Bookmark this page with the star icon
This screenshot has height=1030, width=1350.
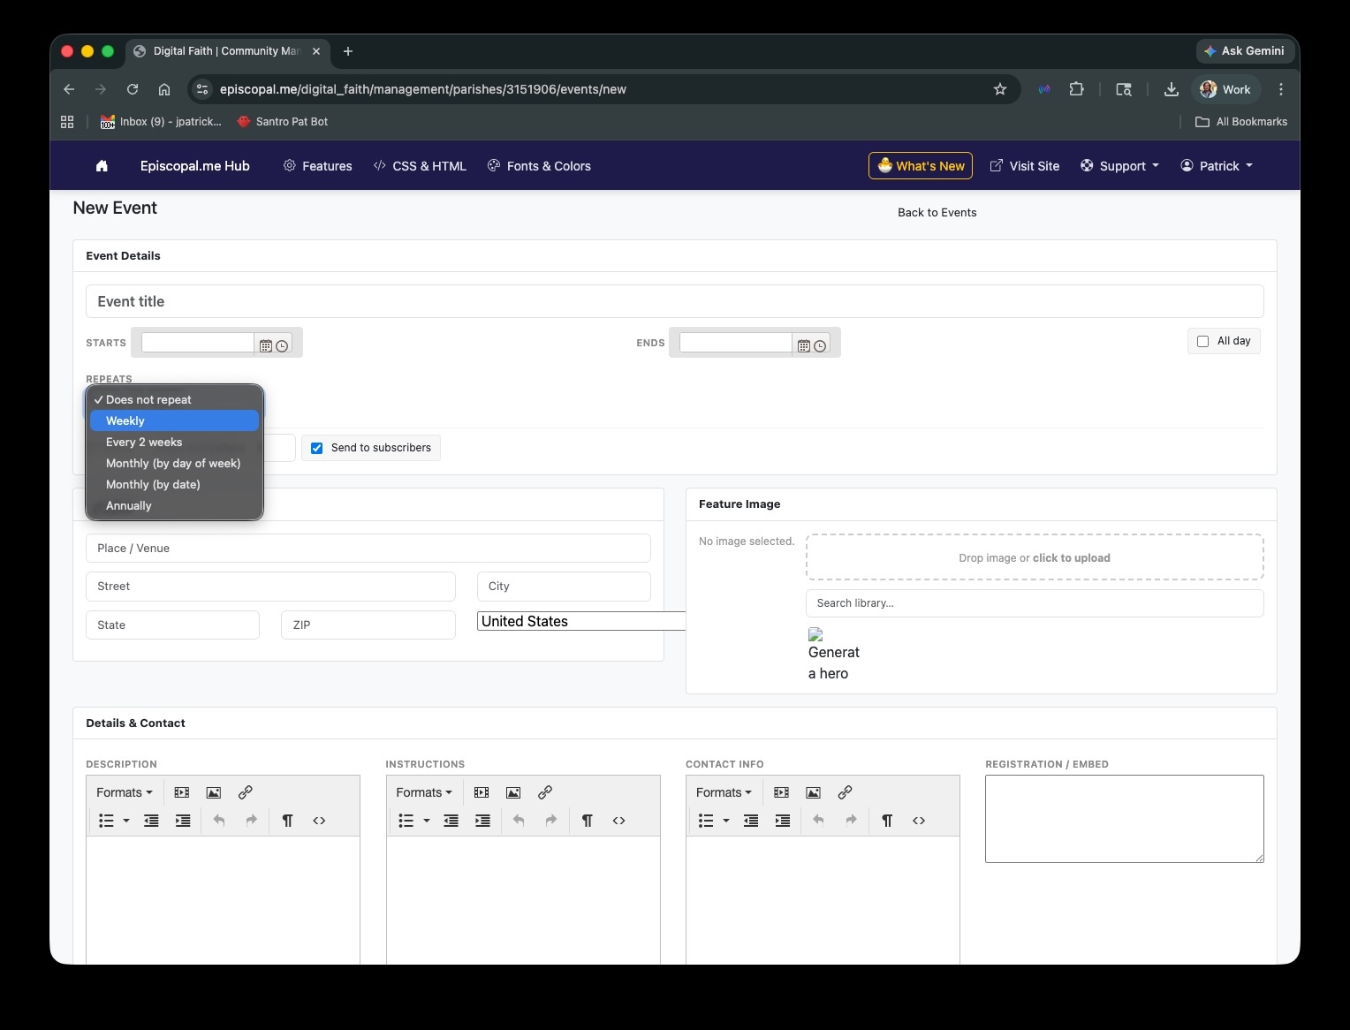pos(1000,89)
